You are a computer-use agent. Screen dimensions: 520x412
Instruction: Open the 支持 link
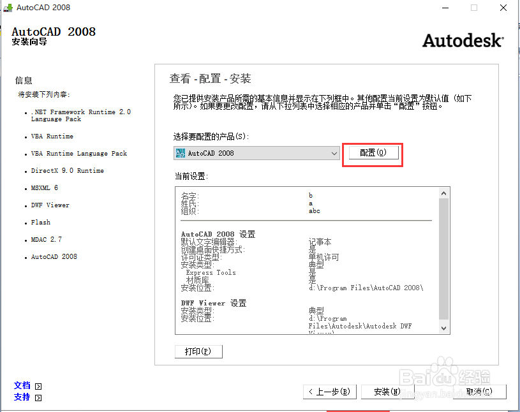[x=22, y=397]
